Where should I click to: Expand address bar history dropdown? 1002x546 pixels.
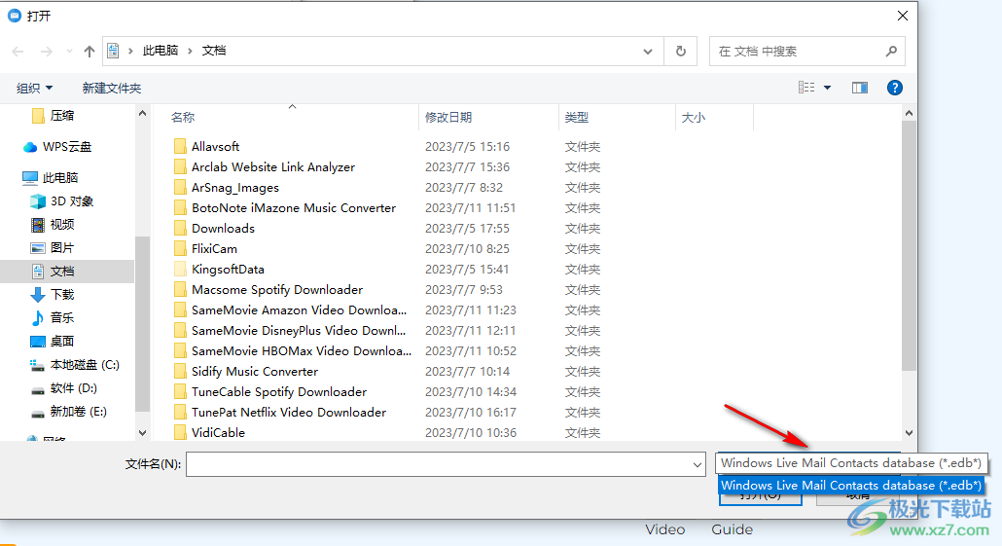(647, 52)
